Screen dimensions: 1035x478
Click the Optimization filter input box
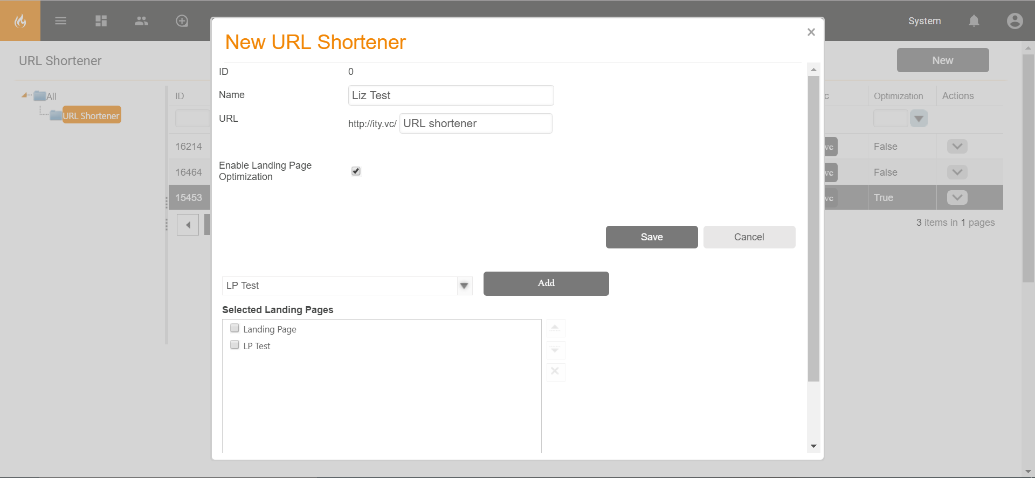click(891, 119)
